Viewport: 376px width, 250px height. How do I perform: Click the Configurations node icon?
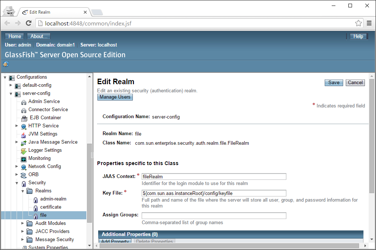tap(12, 78)
